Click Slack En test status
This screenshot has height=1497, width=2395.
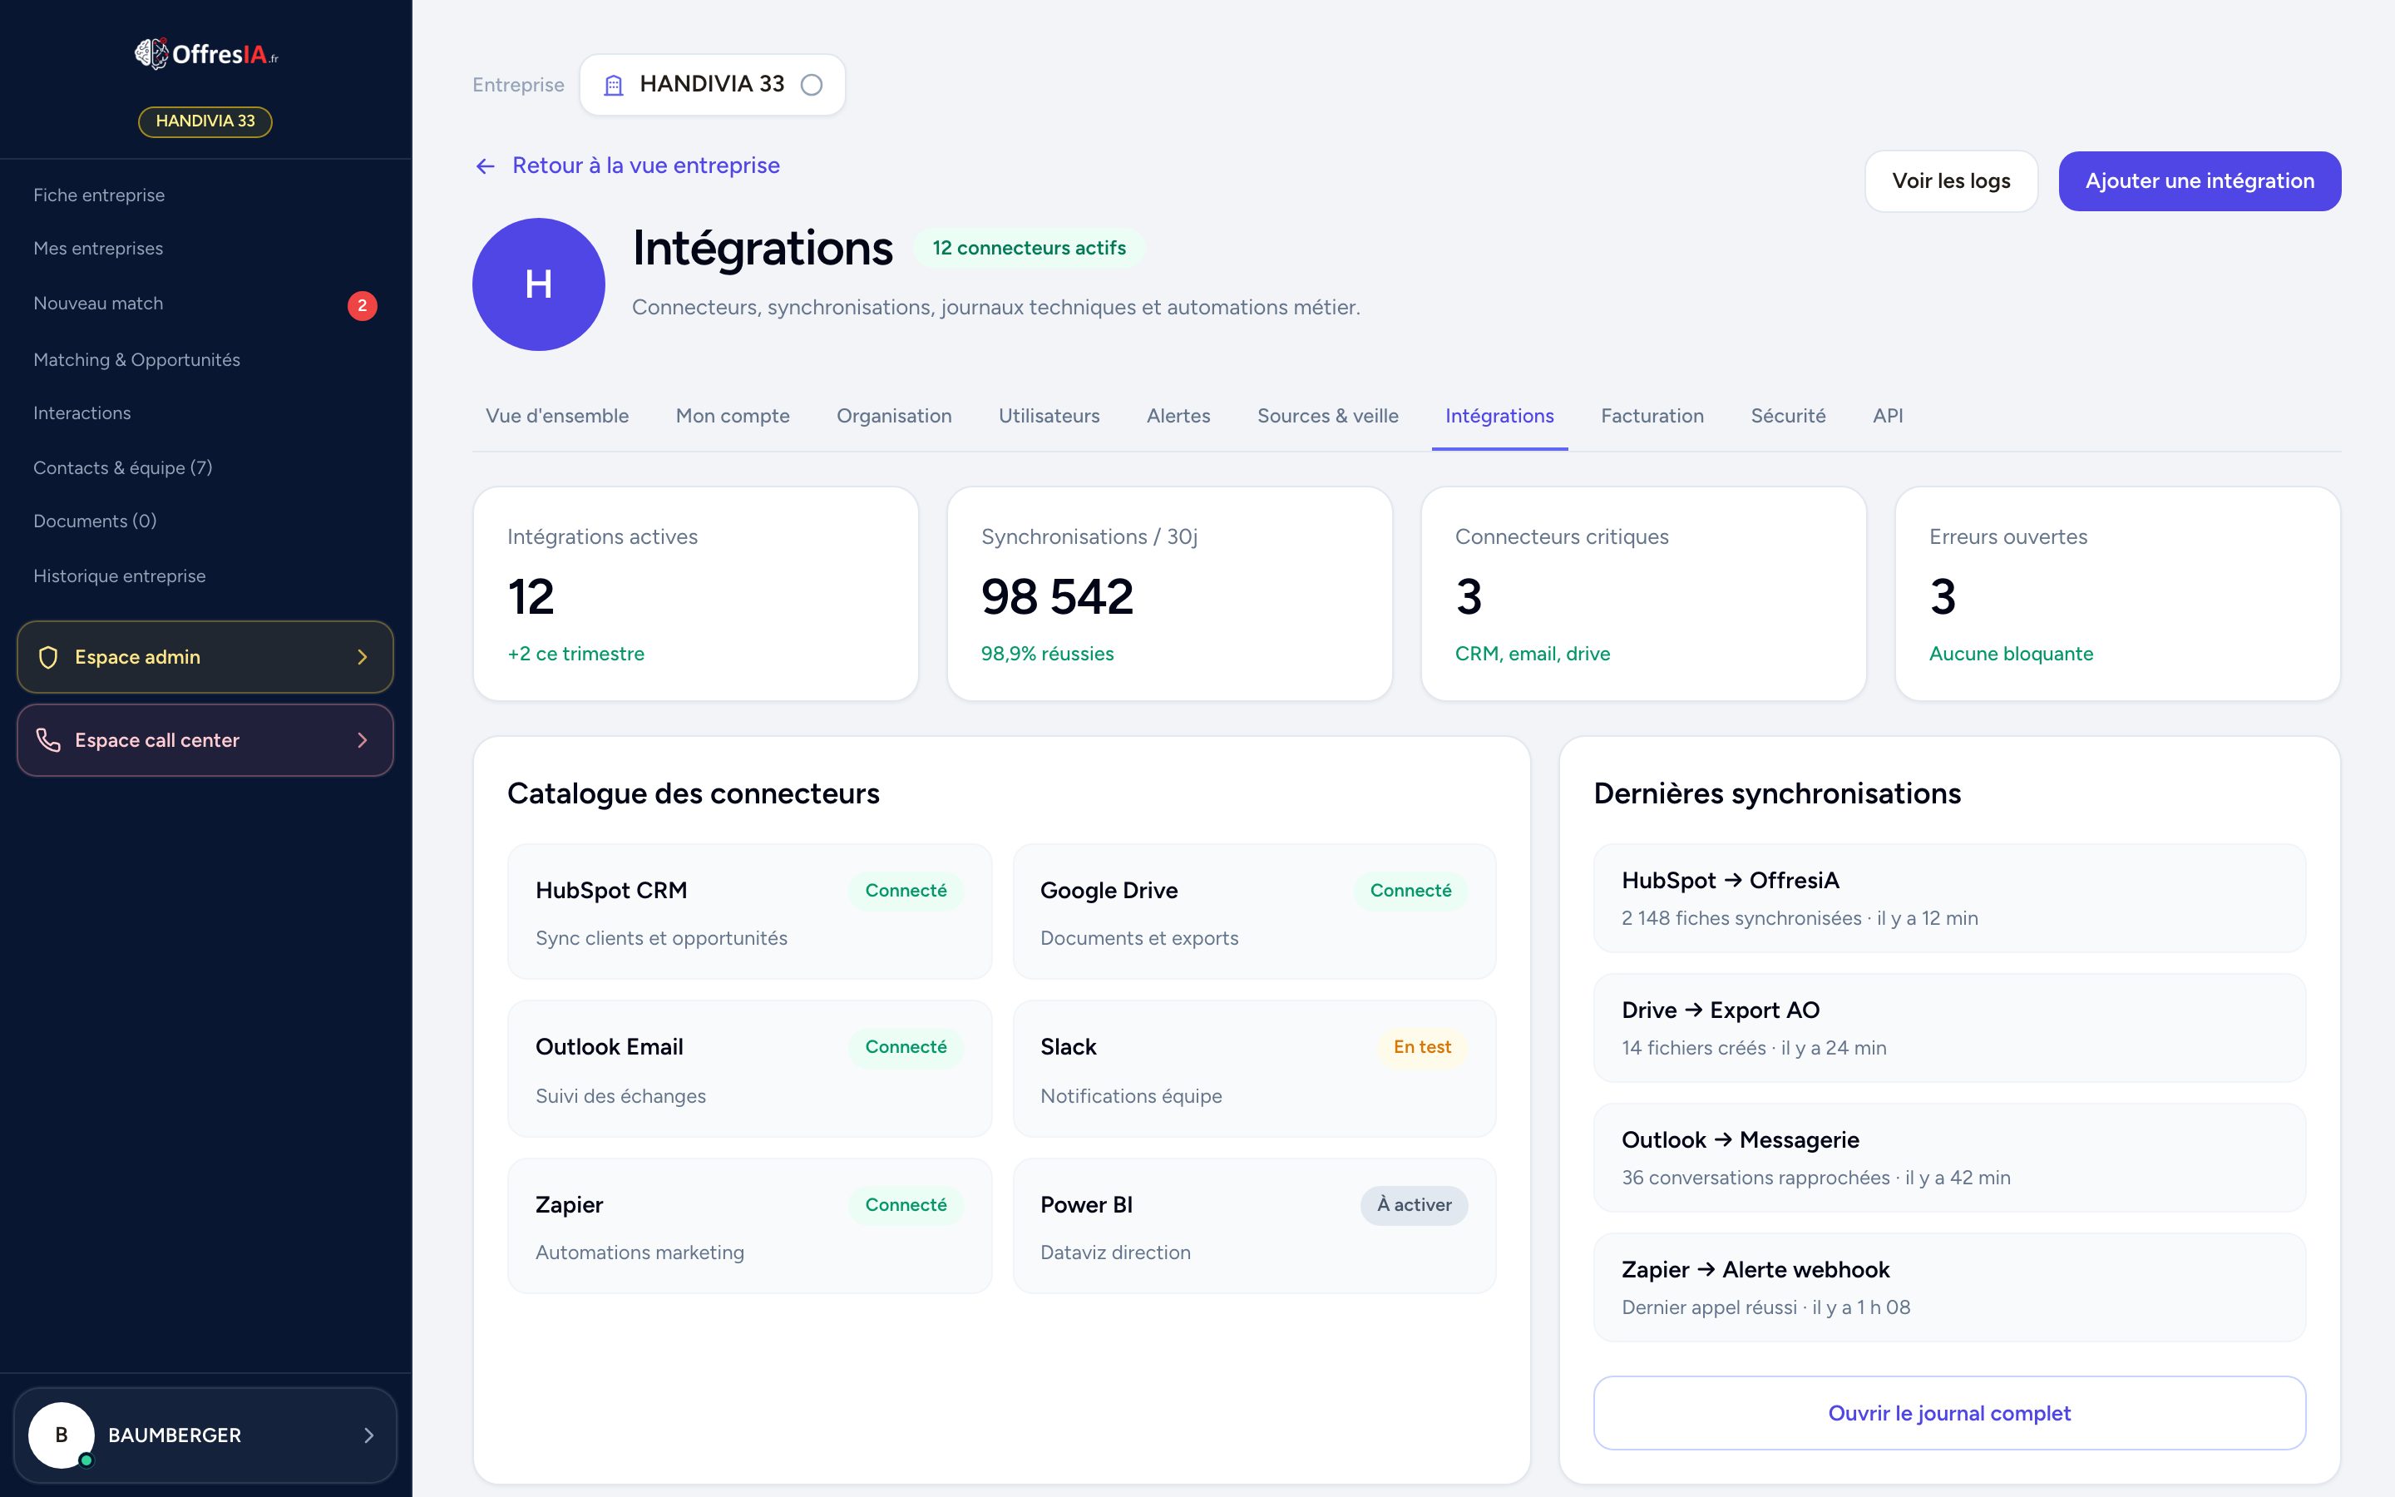(x=1422, y=1048)
